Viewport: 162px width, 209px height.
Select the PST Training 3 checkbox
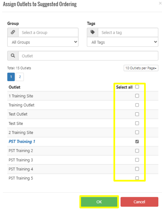coord(137,160)
